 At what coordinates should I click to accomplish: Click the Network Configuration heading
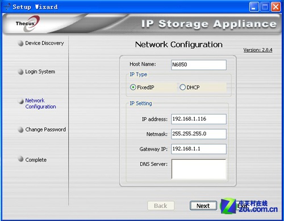[x=179, y=45]
